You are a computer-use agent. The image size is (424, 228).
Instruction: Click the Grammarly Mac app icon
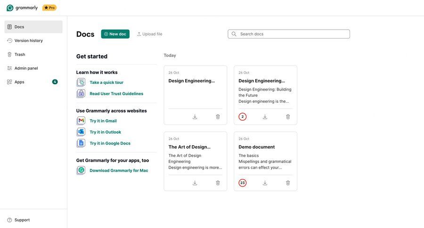(81, 171)
